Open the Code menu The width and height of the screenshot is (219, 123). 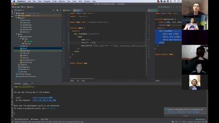(x=54, y=1)
